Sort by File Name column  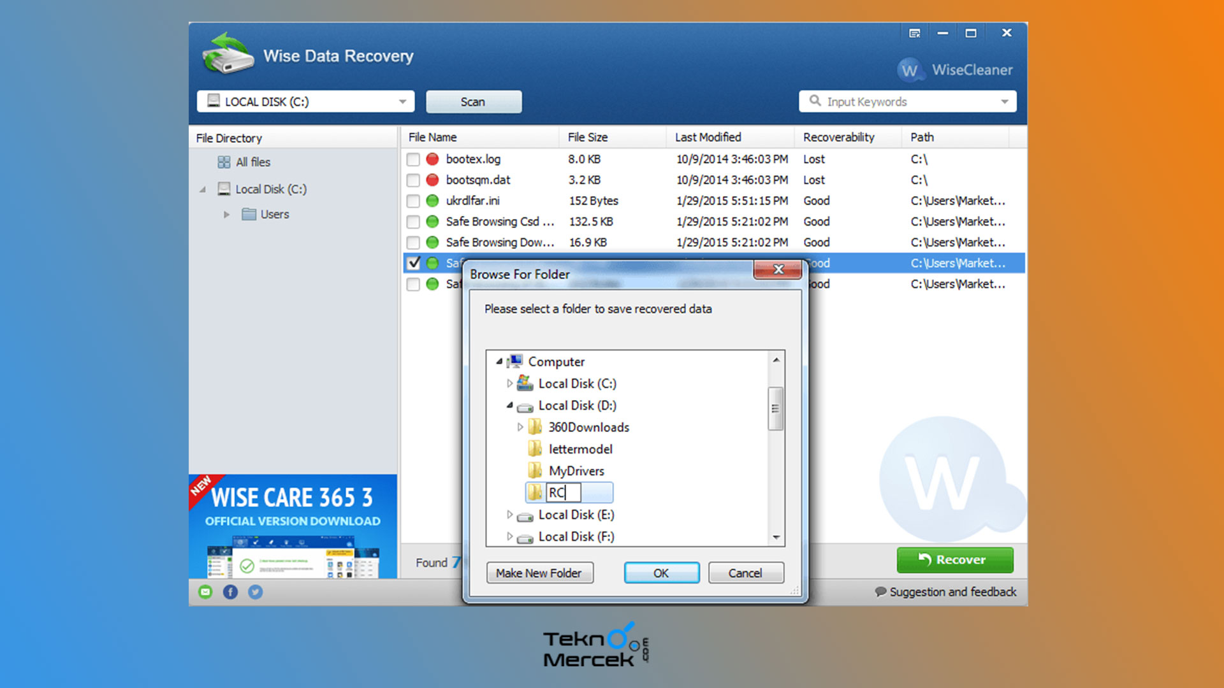[480, 137]
